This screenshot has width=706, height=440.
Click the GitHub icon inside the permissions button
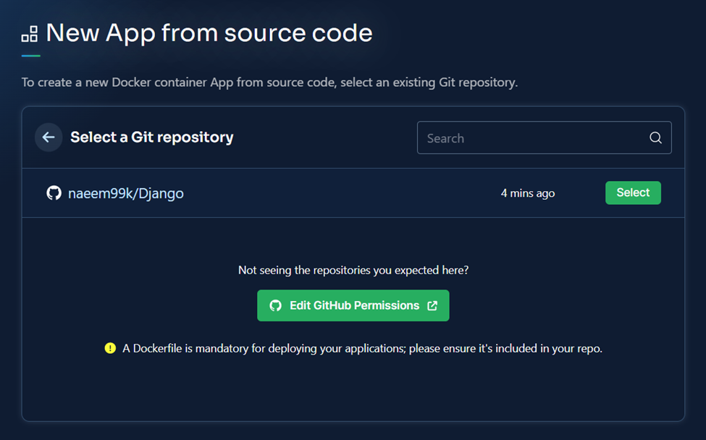pos(276,305)
